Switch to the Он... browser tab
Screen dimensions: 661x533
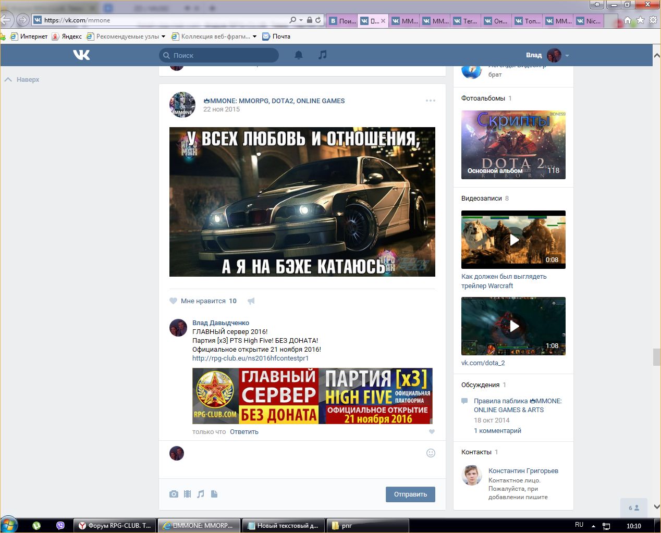click(x=496, y=21)
